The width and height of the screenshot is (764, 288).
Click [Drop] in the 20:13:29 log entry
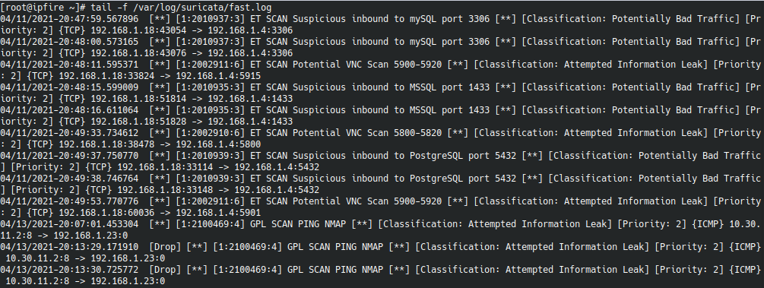coord(166,246)
